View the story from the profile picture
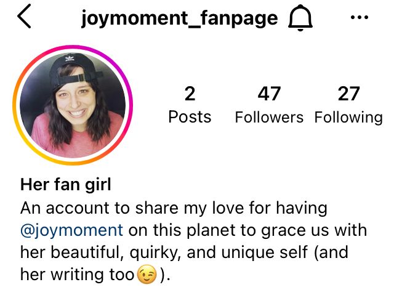The width and height of the screenshot is (394, 290). click(x=73, y=105)
